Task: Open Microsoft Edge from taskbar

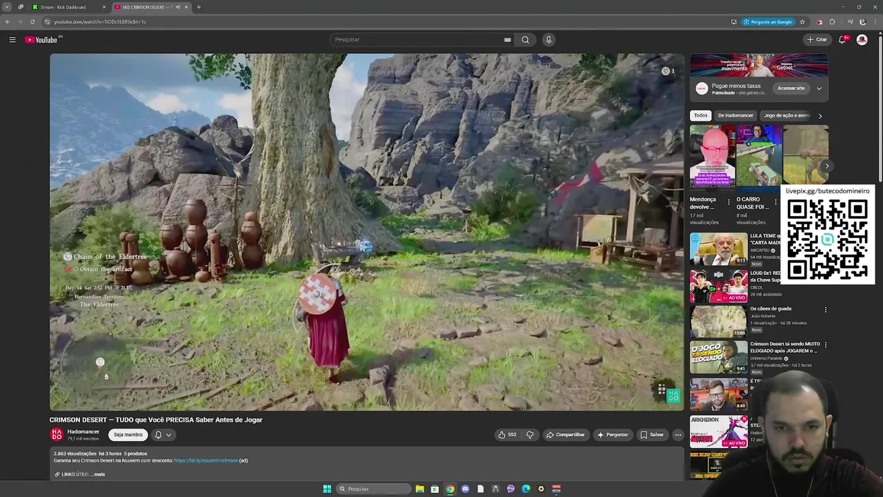Action: [526, 489]
